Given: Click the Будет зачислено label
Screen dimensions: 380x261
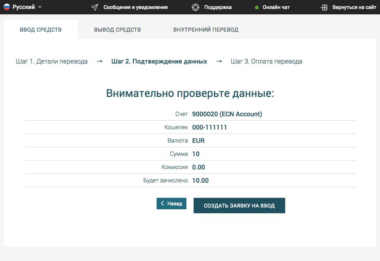Looking at the screenshot, I should tap(166, 181).
